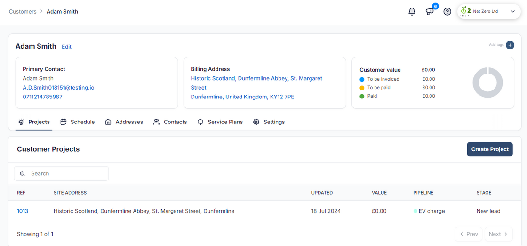Click the add tags plus icon
The image size is (527, 246).
(510, 45)
